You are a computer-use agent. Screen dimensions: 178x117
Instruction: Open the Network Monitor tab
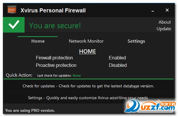86,41
